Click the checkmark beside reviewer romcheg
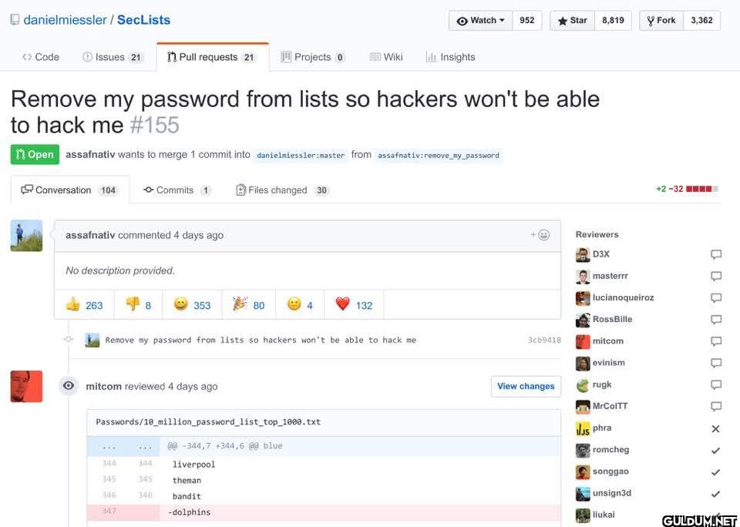 point(715,450)
